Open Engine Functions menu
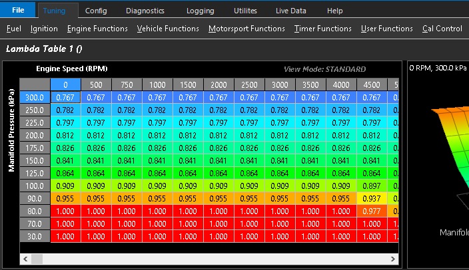469x270 pixels. (x=97, y=29)
